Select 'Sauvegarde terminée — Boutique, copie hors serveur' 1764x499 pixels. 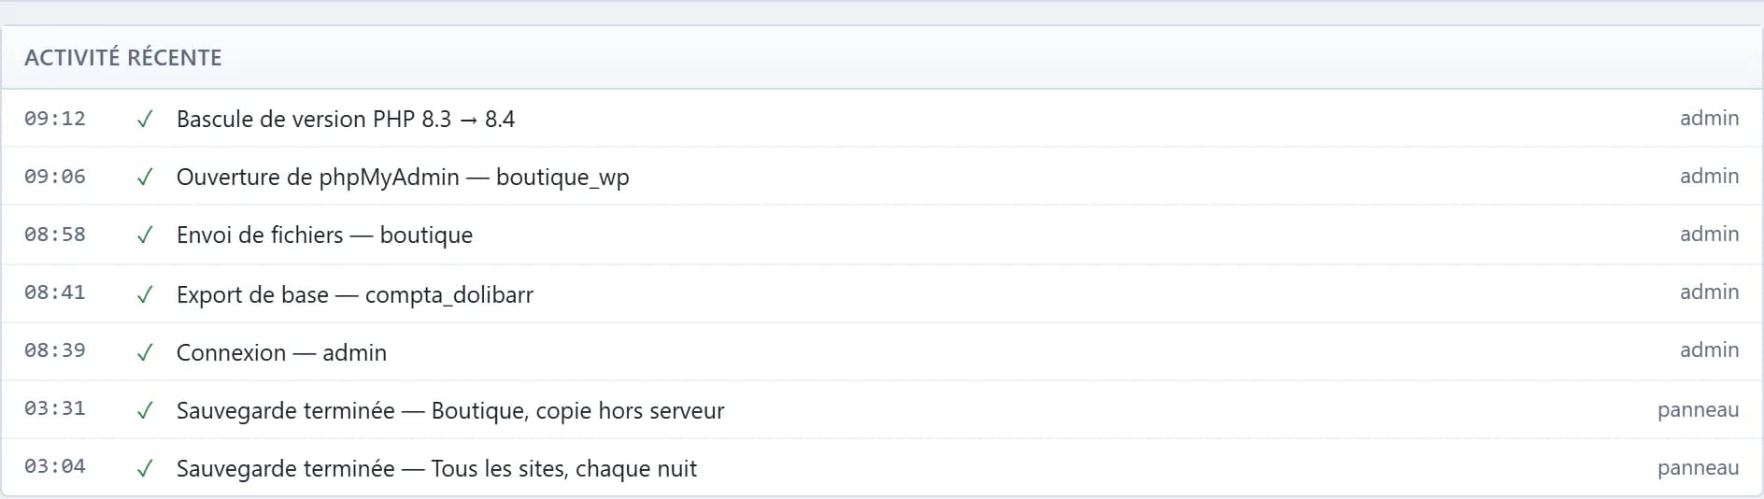coord(450,410)
